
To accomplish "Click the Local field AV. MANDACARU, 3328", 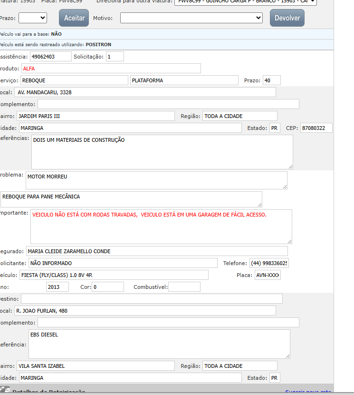I will [145, 92].
